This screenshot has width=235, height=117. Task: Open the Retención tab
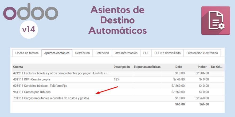click(x=102, y=53)
